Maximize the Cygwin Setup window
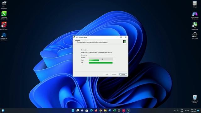This screenshot has height=113, width=201. [121, 37]
